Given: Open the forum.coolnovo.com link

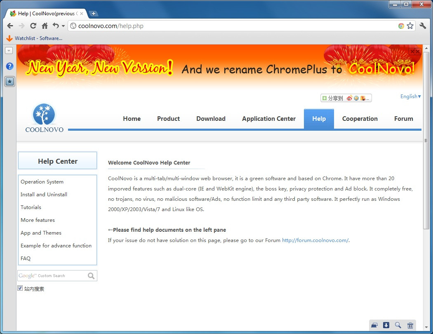Looking at the screenshot, I should point(315,240).
